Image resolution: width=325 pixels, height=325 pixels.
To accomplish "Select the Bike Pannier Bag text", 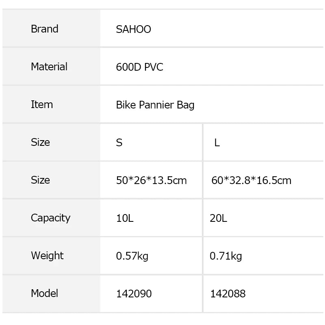I will pos(155,105).
